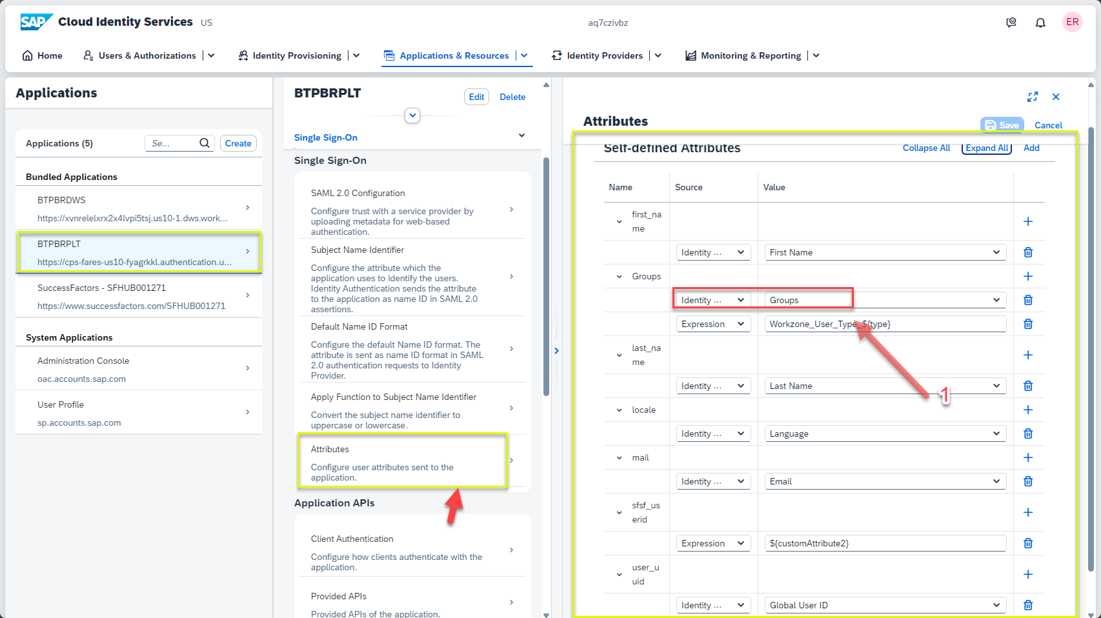Viewport: 1101px width, 618px height.
Task: Add a new self-defined attribute
Action: coord(1031,148)
